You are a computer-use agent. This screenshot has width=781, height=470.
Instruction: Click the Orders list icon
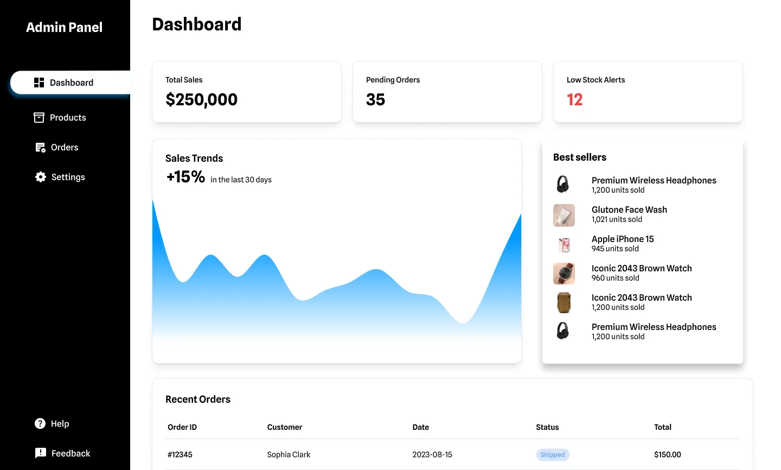[x=40, y=148]
